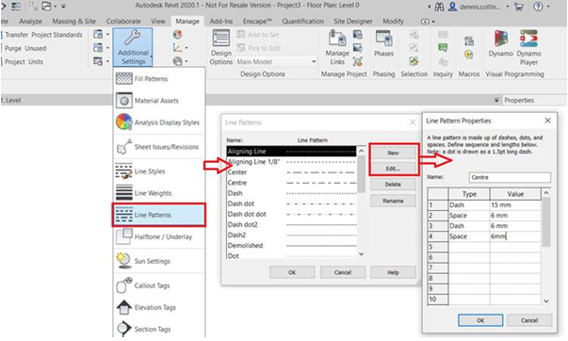The image size is (568, 341).
Task: Switch to the Massing & Site tab
Action: (x=73, y=22)
